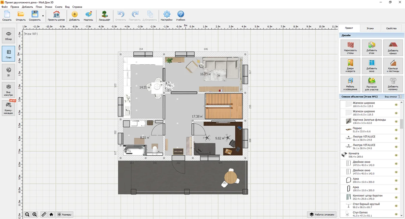
Task: Open Проекты домов house templates
Action: (x=56, y=16)
